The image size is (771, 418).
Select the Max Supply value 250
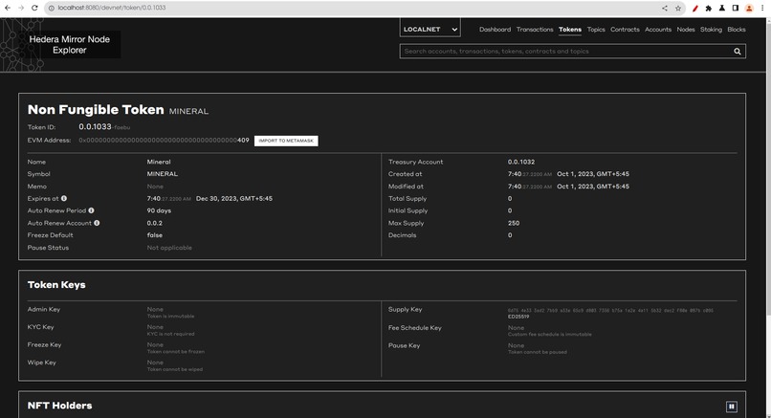(514, 223)
